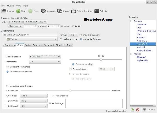Screen dimensions: 157x113
Task: Open the Queue menu
Action: click(x=10, y=6)
